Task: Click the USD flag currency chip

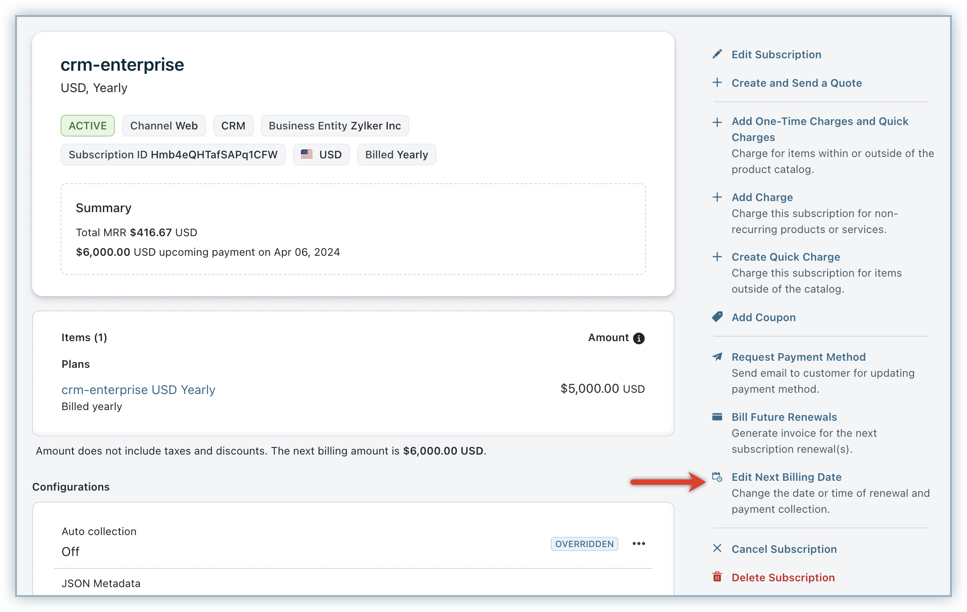Action: click(x=321, y=155)
